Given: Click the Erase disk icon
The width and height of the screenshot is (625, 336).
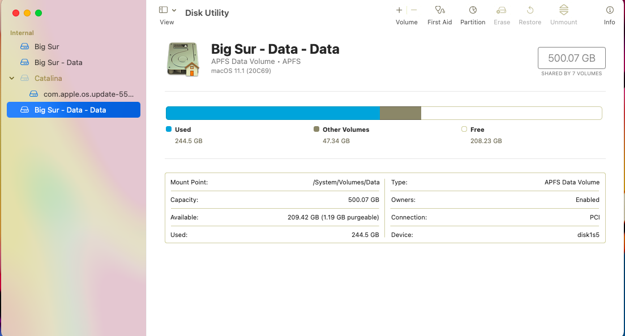Looking at the screenshot, I should coord(502,10).
